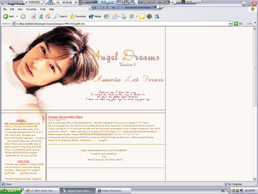This screenshot has height=194, width=258.
Task: Open the Tools menu
Action: pyautogui.click(x=43, y=9)
